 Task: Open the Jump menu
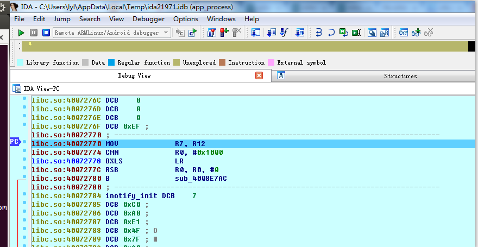[62, 19]
